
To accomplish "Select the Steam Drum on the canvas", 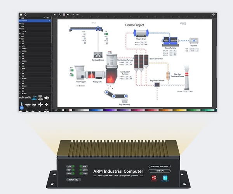I will 141,33.
